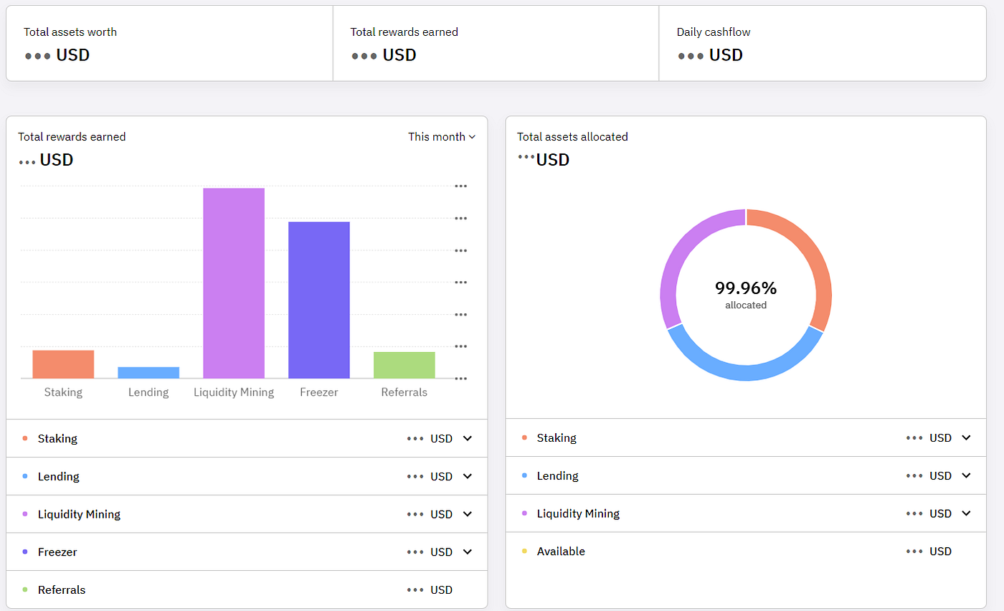Click the orange dot beside Staking rewards
The height and width of the screenshot is (611, 1004).
pos(25,438)
